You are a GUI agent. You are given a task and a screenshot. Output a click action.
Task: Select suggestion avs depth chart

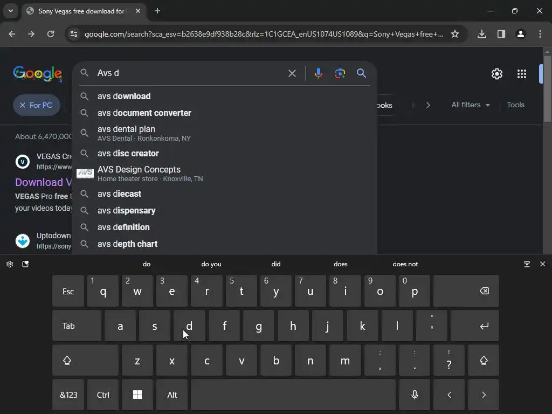click(225, 244)
